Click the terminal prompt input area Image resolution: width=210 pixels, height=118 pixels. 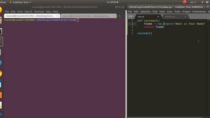point(78,20)
